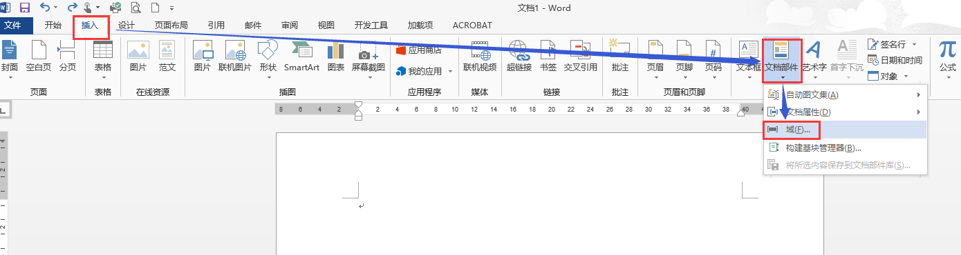Insert a comment (批注)
The width and height of the screenshot is (961, 255).
click(x=619, y=57)
